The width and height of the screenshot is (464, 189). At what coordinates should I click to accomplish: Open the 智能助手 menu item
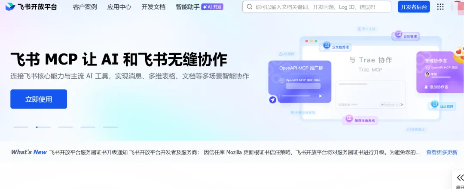point(188,7)
